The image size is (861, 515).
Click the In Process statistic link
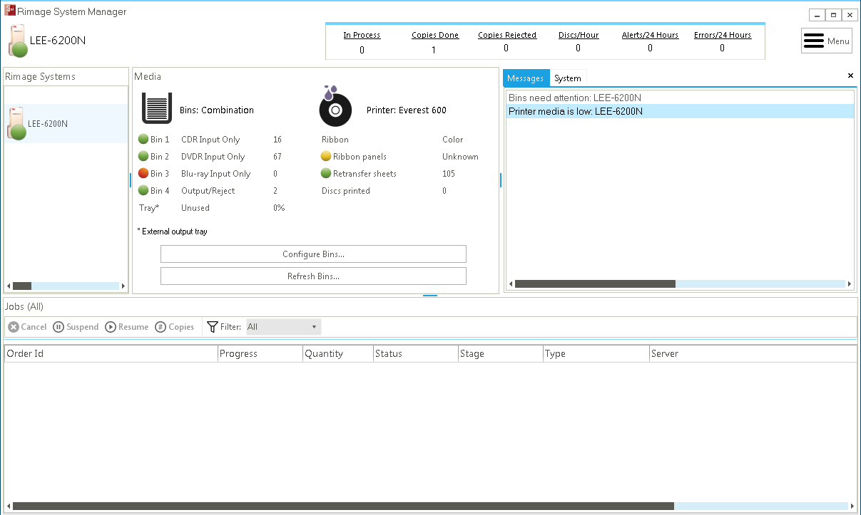pos(362,35)
